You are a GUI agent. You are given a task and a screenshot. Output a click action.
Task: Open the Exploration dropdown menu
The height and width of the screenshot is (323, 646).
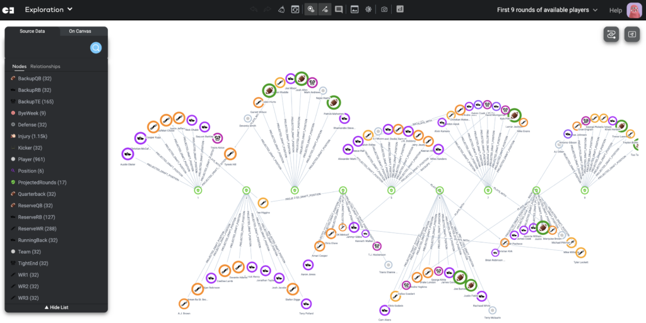pos(49,9)
